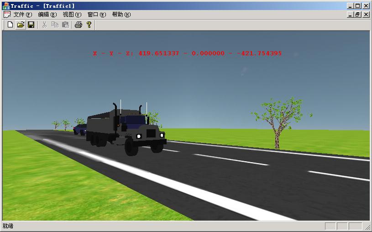This screenshot has height=232, width=372.
Task: Save with the floppy disk icon
Action: click(31, 25)
